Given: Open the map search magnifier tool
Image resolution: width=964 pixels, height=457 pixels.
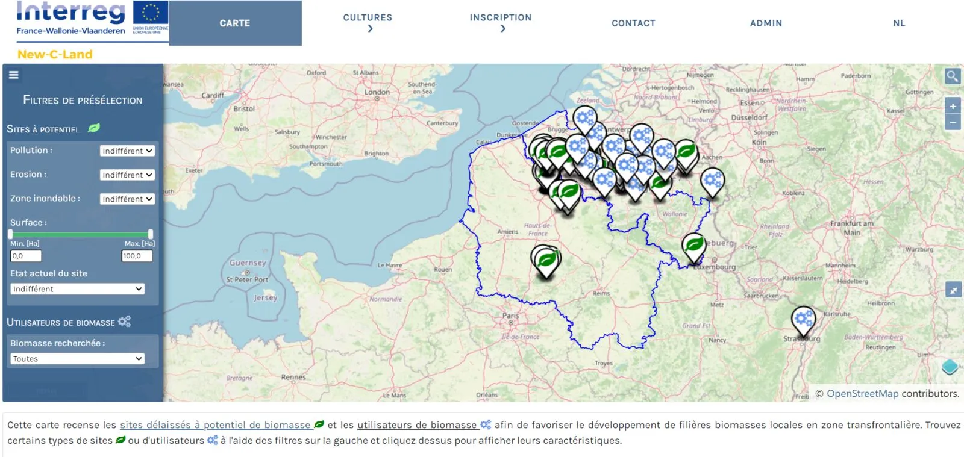Looking at the screenshot, I should coord(953,76).
